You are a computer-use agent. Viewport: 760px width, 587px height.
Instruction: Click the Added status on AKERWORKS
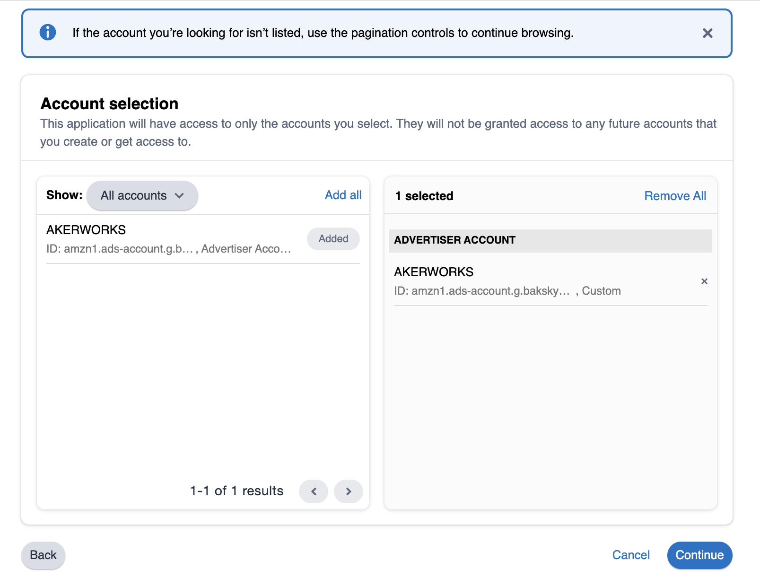[333, 239]
